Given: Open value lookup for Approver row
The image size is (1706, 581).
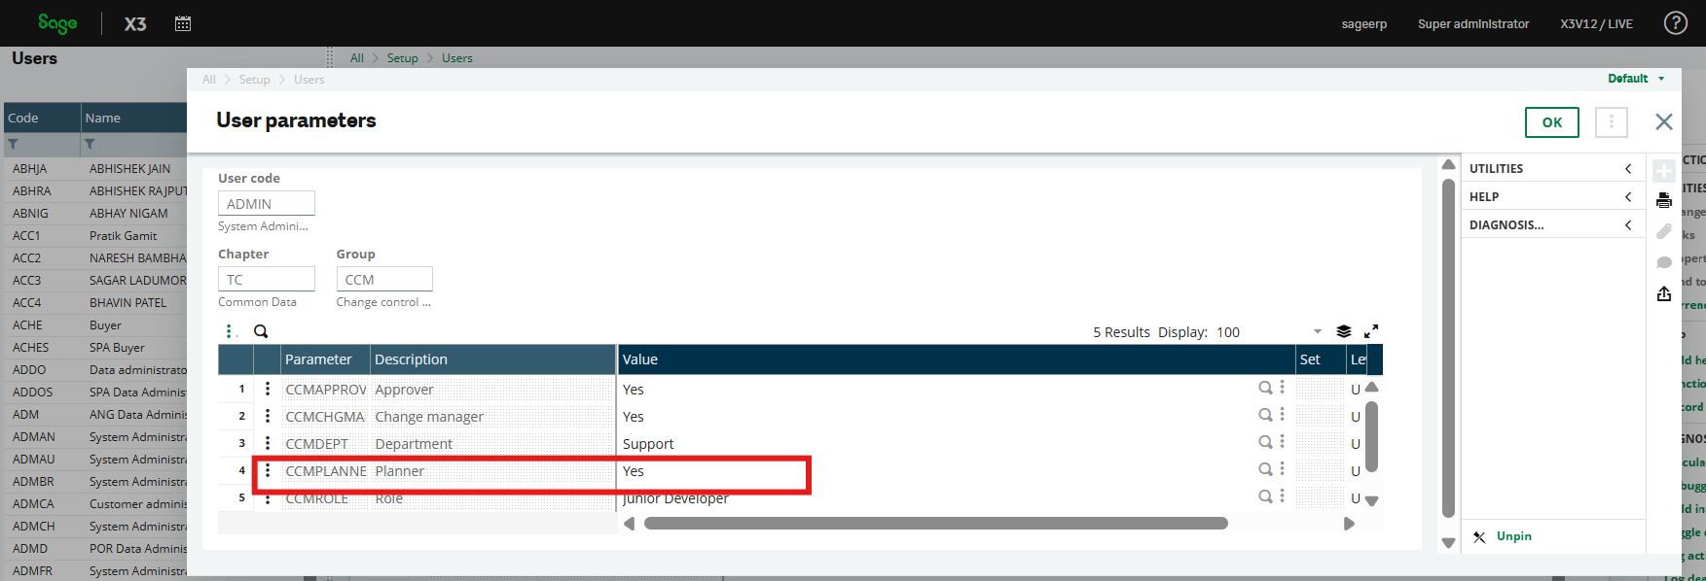Looking at the screenshot, I should [x=1265, y=388].
